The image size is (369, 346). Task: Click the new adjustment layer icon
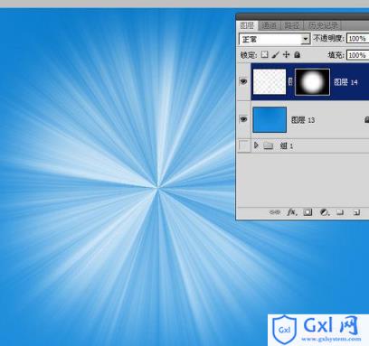pos(324,212)
